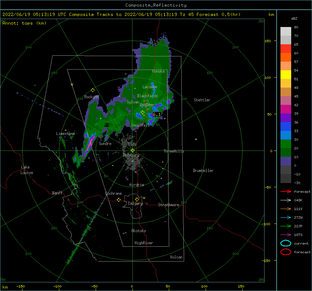Click the Sylvan town label

pyautogui.click(x=133, y=102)
